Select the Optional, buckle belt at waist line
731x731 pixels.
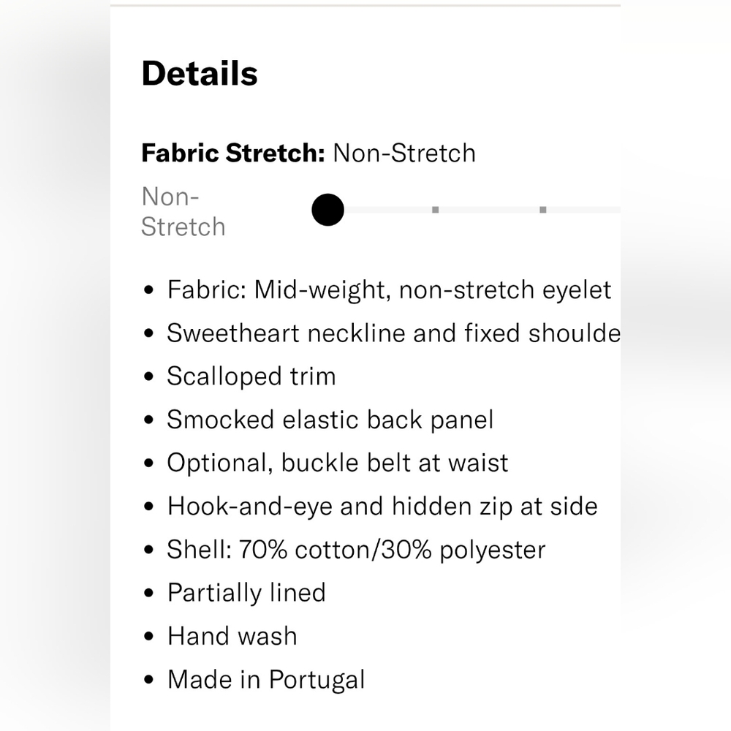coord(338,463)
